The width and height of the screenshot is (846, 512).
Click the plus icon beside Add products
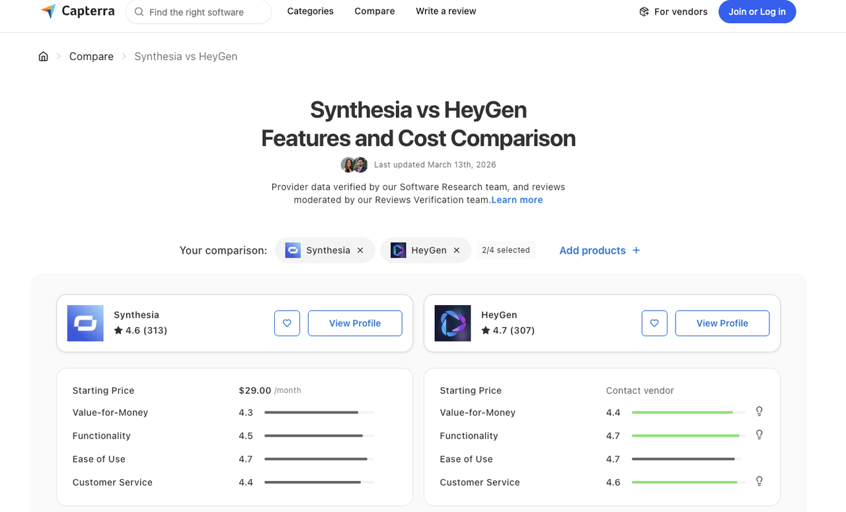(636, 250)
